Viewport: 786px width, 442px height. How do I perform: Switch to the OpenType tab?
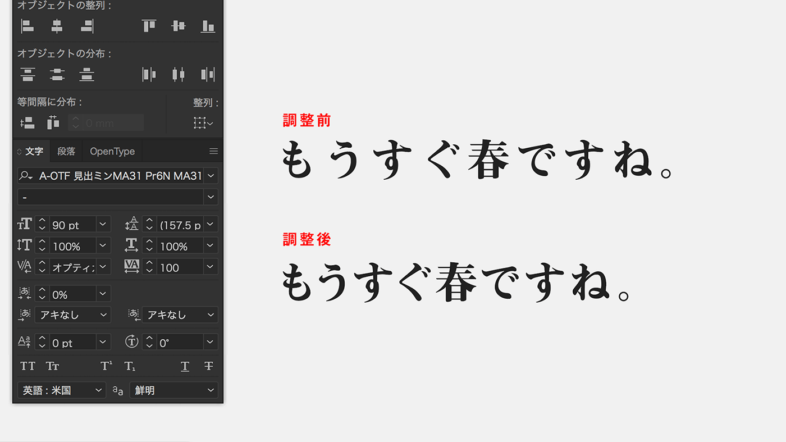[112, 151]
